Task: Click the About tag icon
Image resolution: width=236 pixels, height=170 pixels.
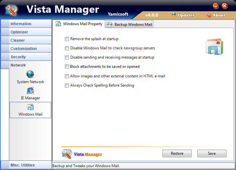Action: pyautogui.click(x=209, y=15)
